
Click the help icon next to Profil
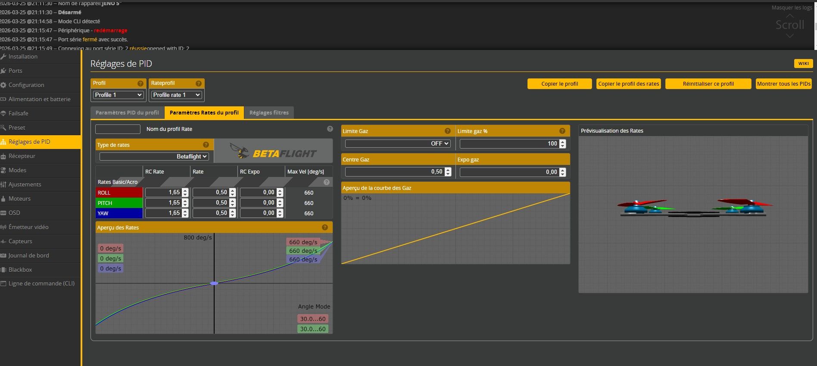140,84
